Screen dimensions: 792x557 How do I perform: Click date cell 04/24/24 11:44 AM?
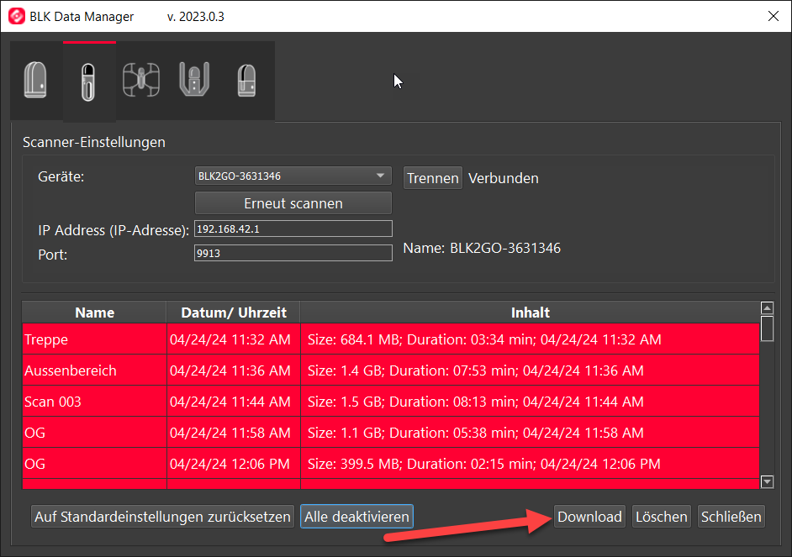click(x=234, y=402)
